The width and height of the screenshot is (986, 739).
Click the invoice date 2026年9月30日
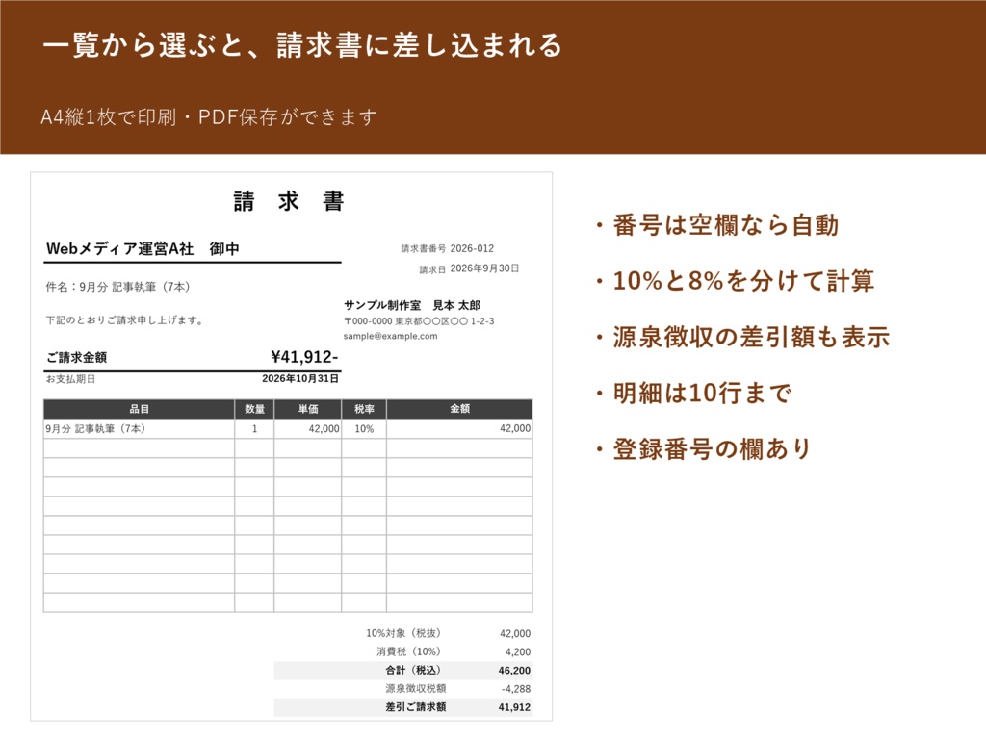(485, 268)
